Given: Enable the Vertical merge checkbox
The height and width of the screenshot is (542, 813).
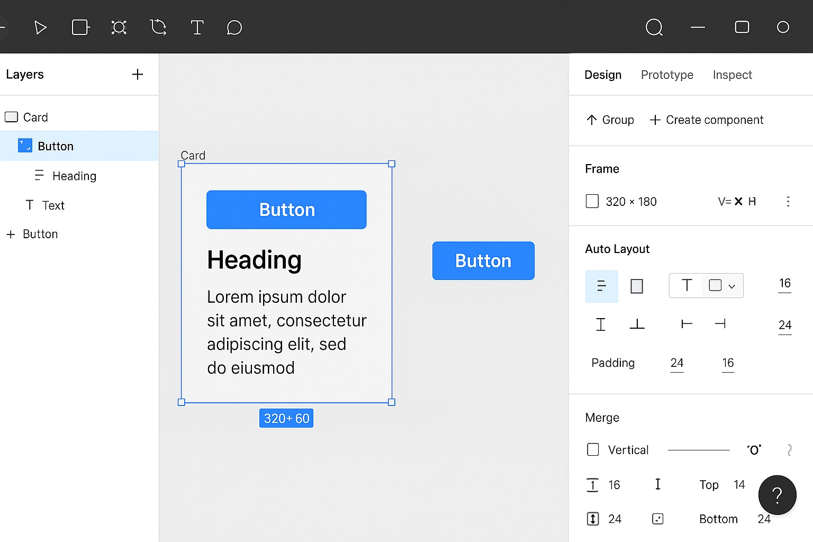Looking at the screenshot, I should pos(593,449).
